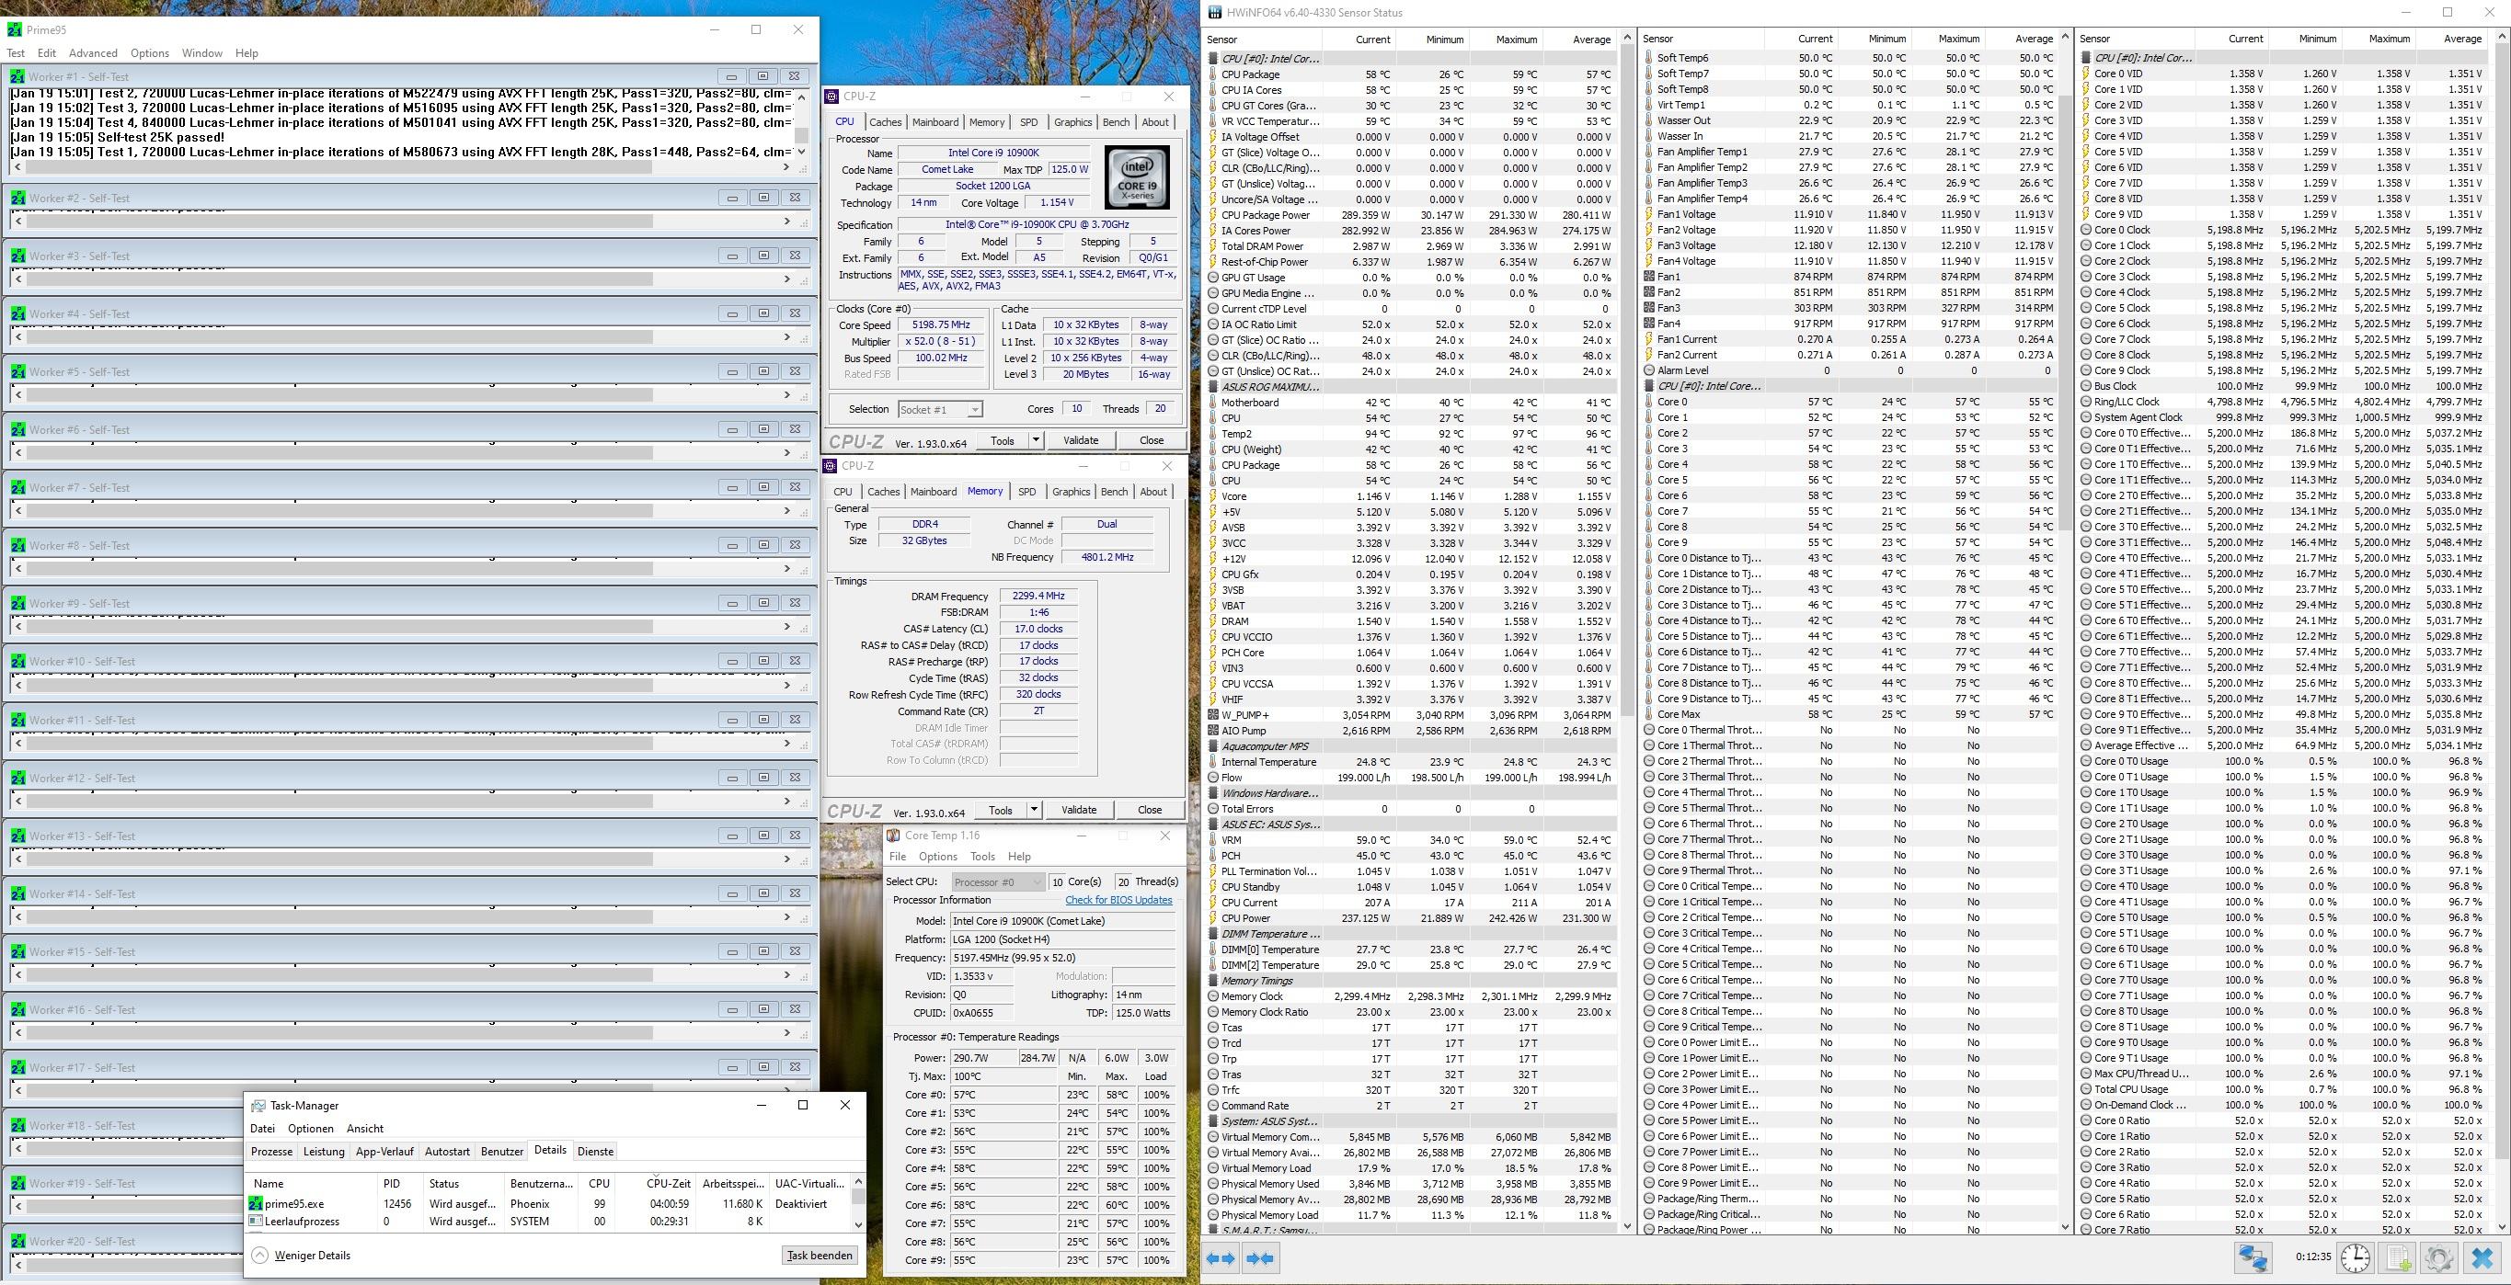Click the Intel Core i9 logo in CPU-Z
The width and height of the screenshot is (2511, 1285).
[x=1137, y=177]
